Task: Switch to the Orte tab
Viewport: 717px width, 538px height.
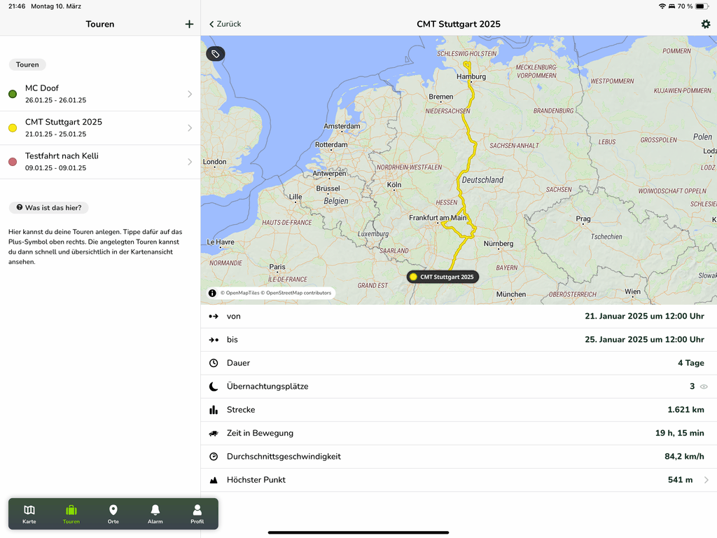Action: point(113,513)
